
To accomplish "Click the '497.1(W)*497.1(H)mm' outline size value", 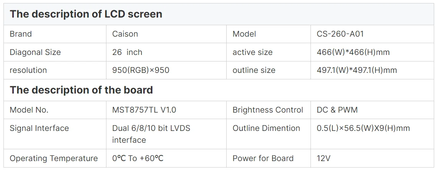I will (x=356, y=70).
